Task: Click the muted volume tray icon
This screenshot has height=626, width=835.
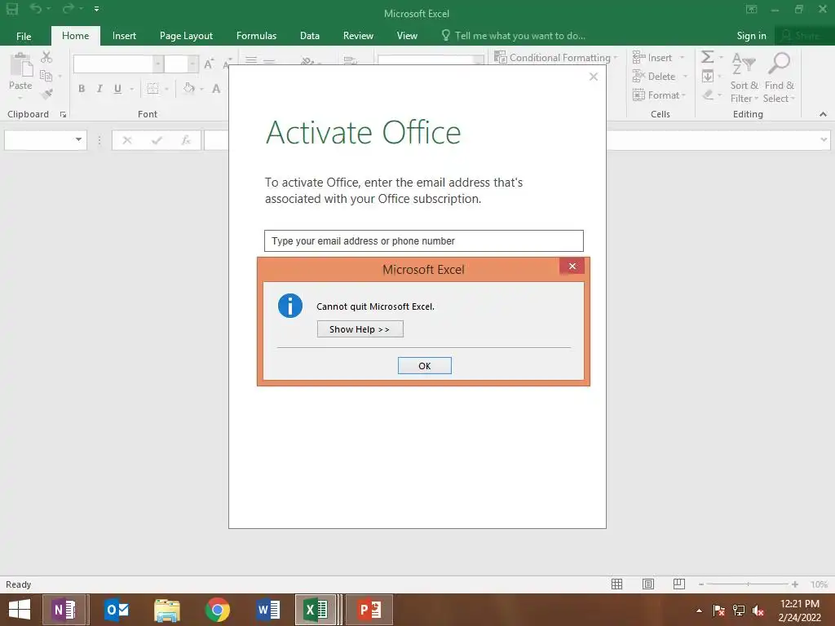Action: 758,611
